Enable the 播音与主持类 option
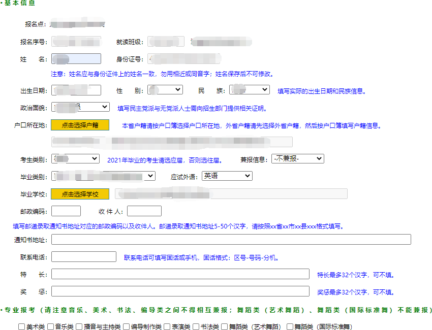Screen dimensions: 432x330 point(79,326)
